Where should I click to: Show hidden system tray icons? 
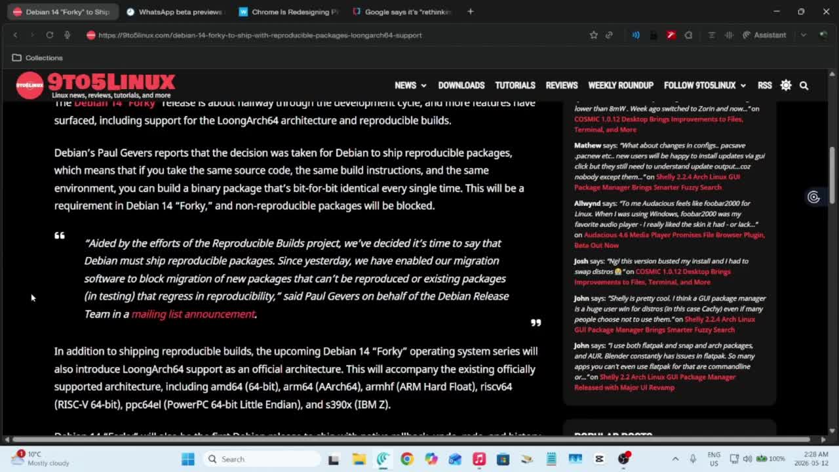click(675, 459)
